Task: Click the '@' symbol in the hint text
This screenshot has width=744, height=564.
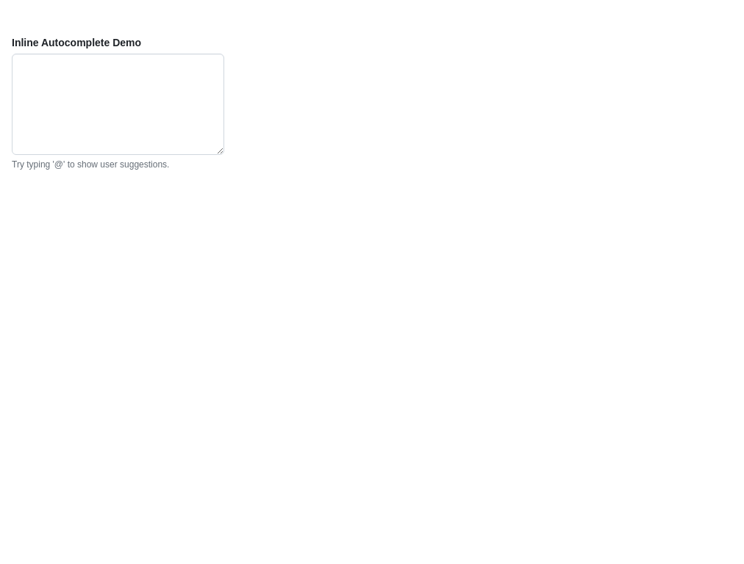Action: coord(59,164)
